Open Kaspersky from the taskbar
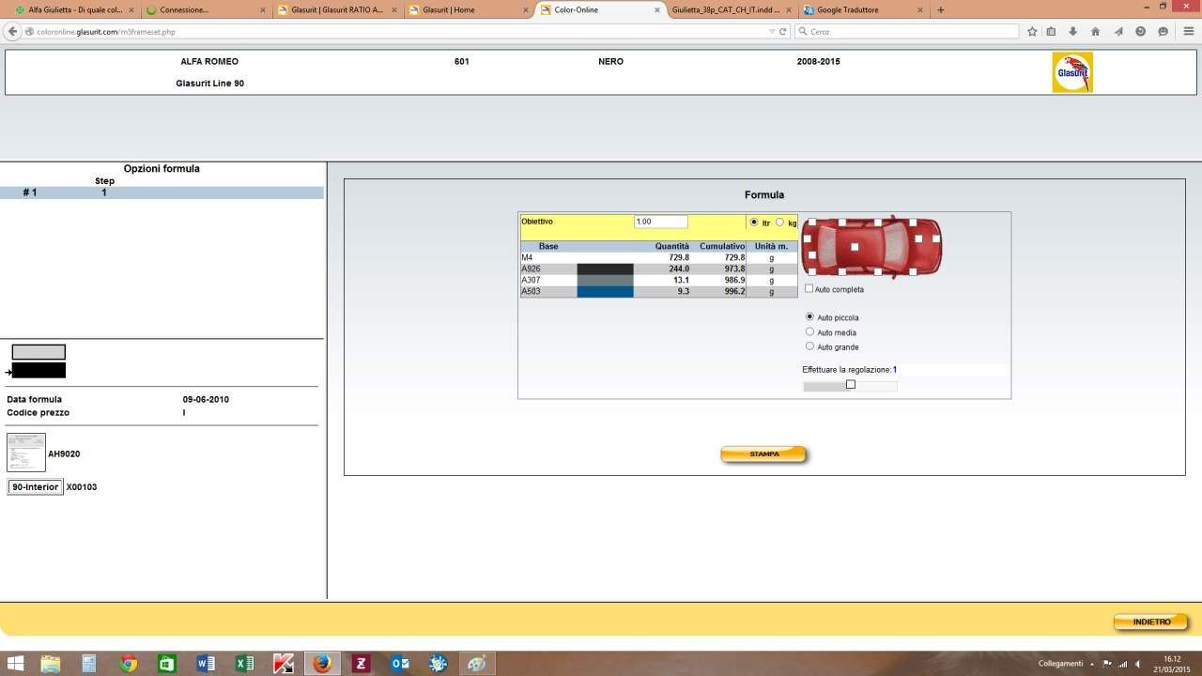 284,664
